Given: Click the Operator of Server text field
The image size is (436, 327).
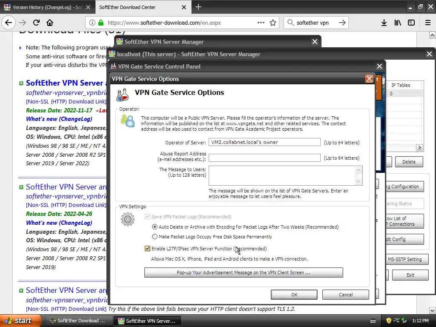Looking at the screenshot, I should point(264,142).
